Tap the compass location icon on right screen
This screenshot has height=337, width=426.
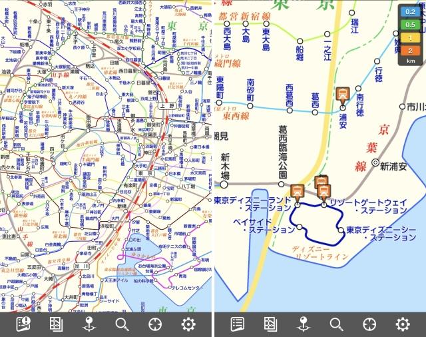(369, 324)
